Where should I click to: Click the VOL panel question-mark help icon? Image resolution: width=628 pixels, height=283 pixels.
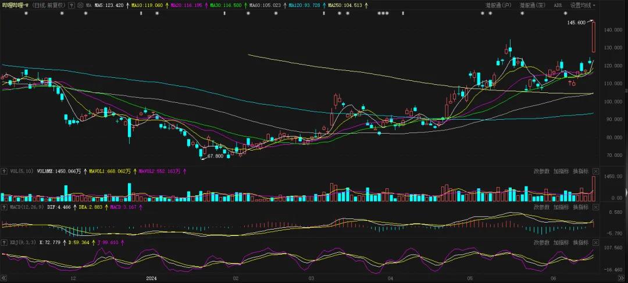(x=3, y=171)
